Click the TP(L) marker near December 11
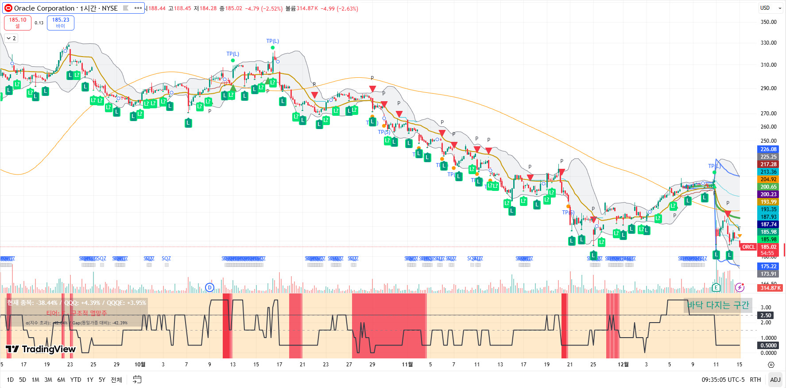 tap(714, 166)
